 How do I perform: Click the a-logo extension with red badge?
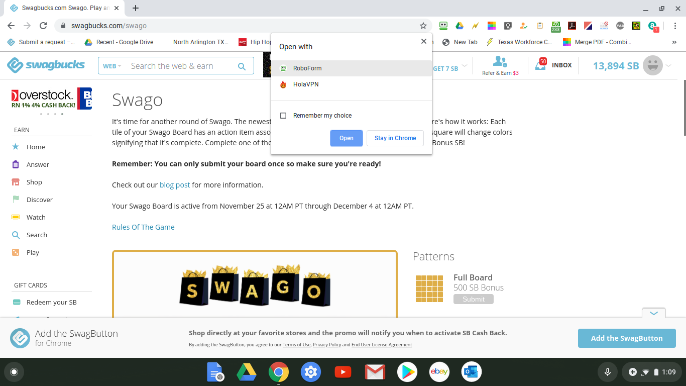(x=653, y=26)
